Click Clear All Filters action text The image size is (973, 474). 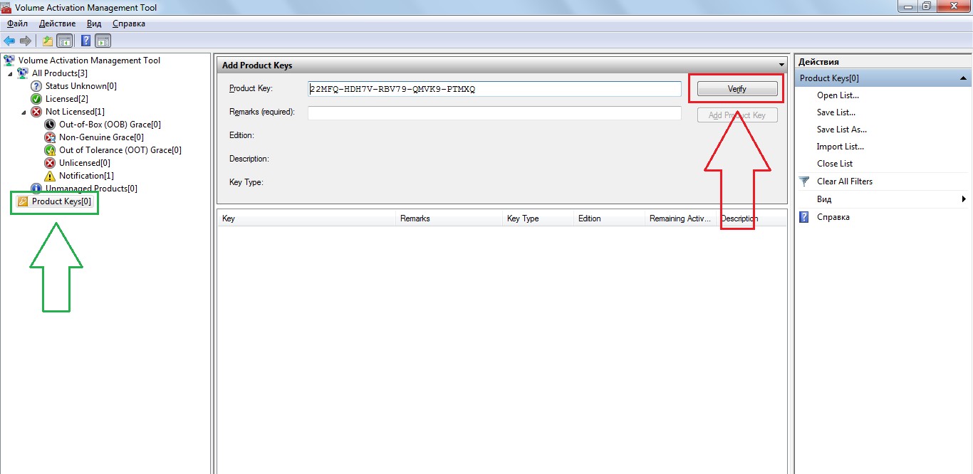845,181
